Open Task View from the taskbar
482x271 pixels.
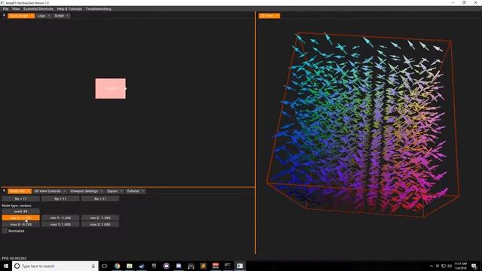(x=105, y=266)
